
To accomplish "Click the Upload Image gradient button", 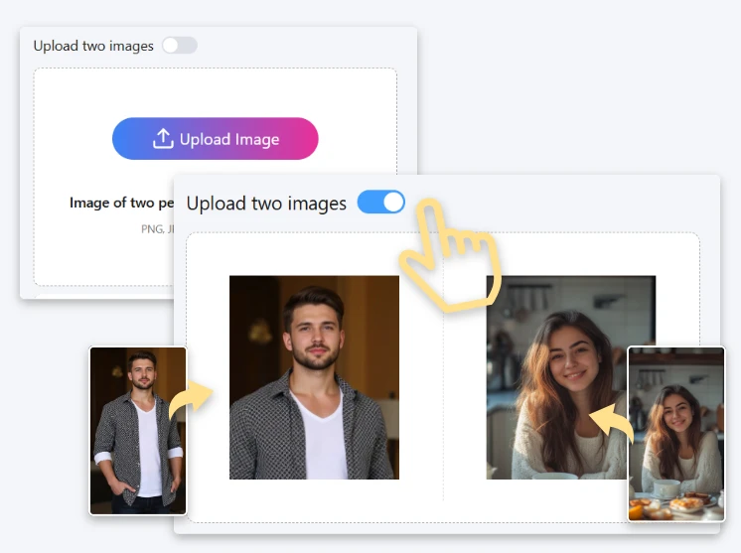I will tap(215, 138).
